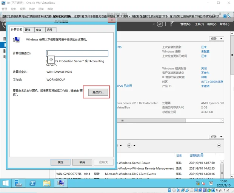
Task: Click 取消 in System Properties dialog
Action: point(82,162)
